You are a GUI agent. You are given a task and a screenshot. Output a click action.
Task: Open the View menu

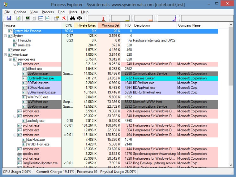pyautogui.click(x=34, y=12)
